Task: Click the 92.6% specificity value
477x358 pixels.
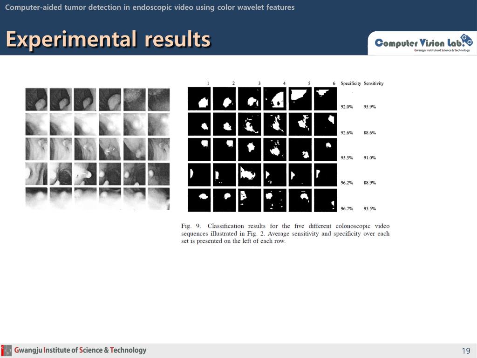Action: [347, 133]
